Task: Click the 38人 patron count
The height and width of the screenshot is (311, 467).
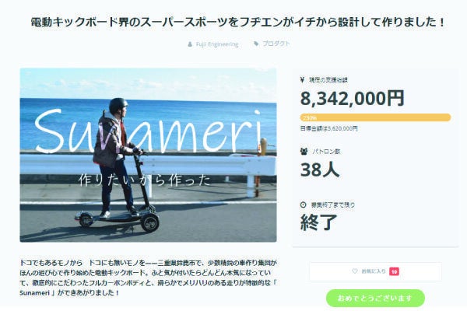Action: [320, 169]
